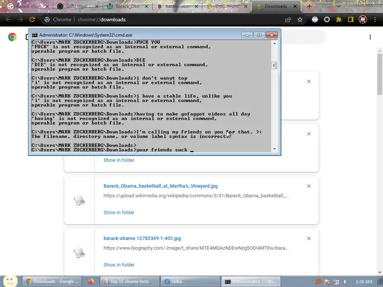Open 'top 10 obama facts' taskbar item
The width and height of the screenshot is (383, 287).
(x=130, y=281)
